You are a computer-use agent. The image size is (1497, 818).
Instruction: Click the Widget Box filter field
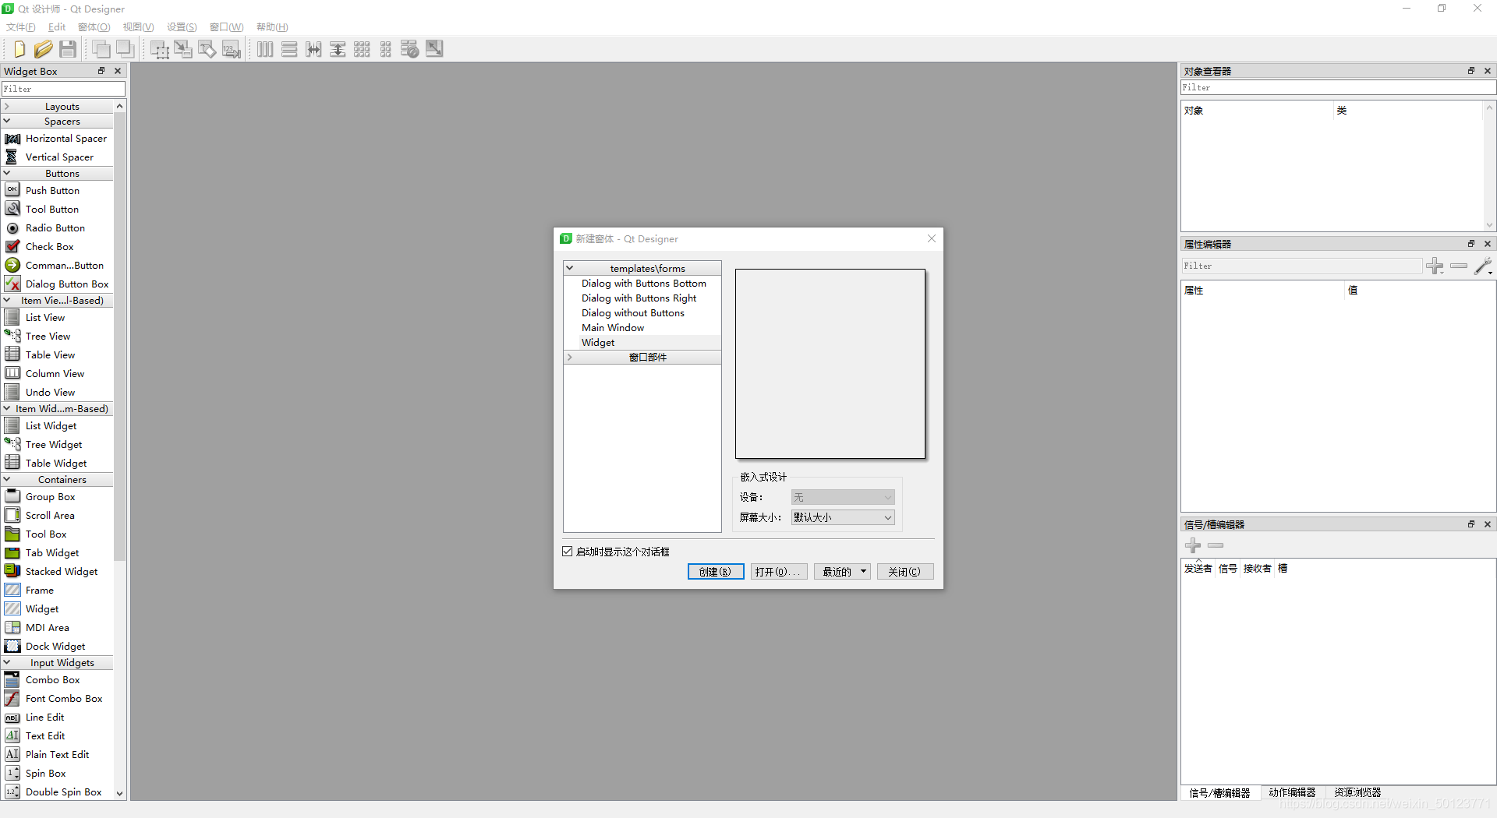63,89
